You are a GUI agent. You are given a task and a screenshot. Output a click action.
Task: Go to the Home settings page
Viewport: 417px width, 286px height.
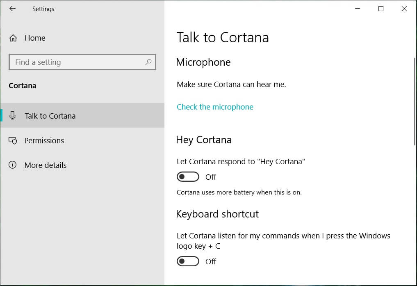pos(35,38)
